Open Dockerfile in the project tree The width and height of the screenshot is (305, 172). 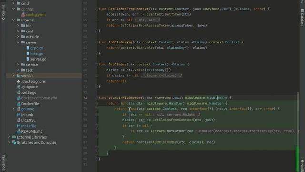pyautogui.click(x=30, y=104)
